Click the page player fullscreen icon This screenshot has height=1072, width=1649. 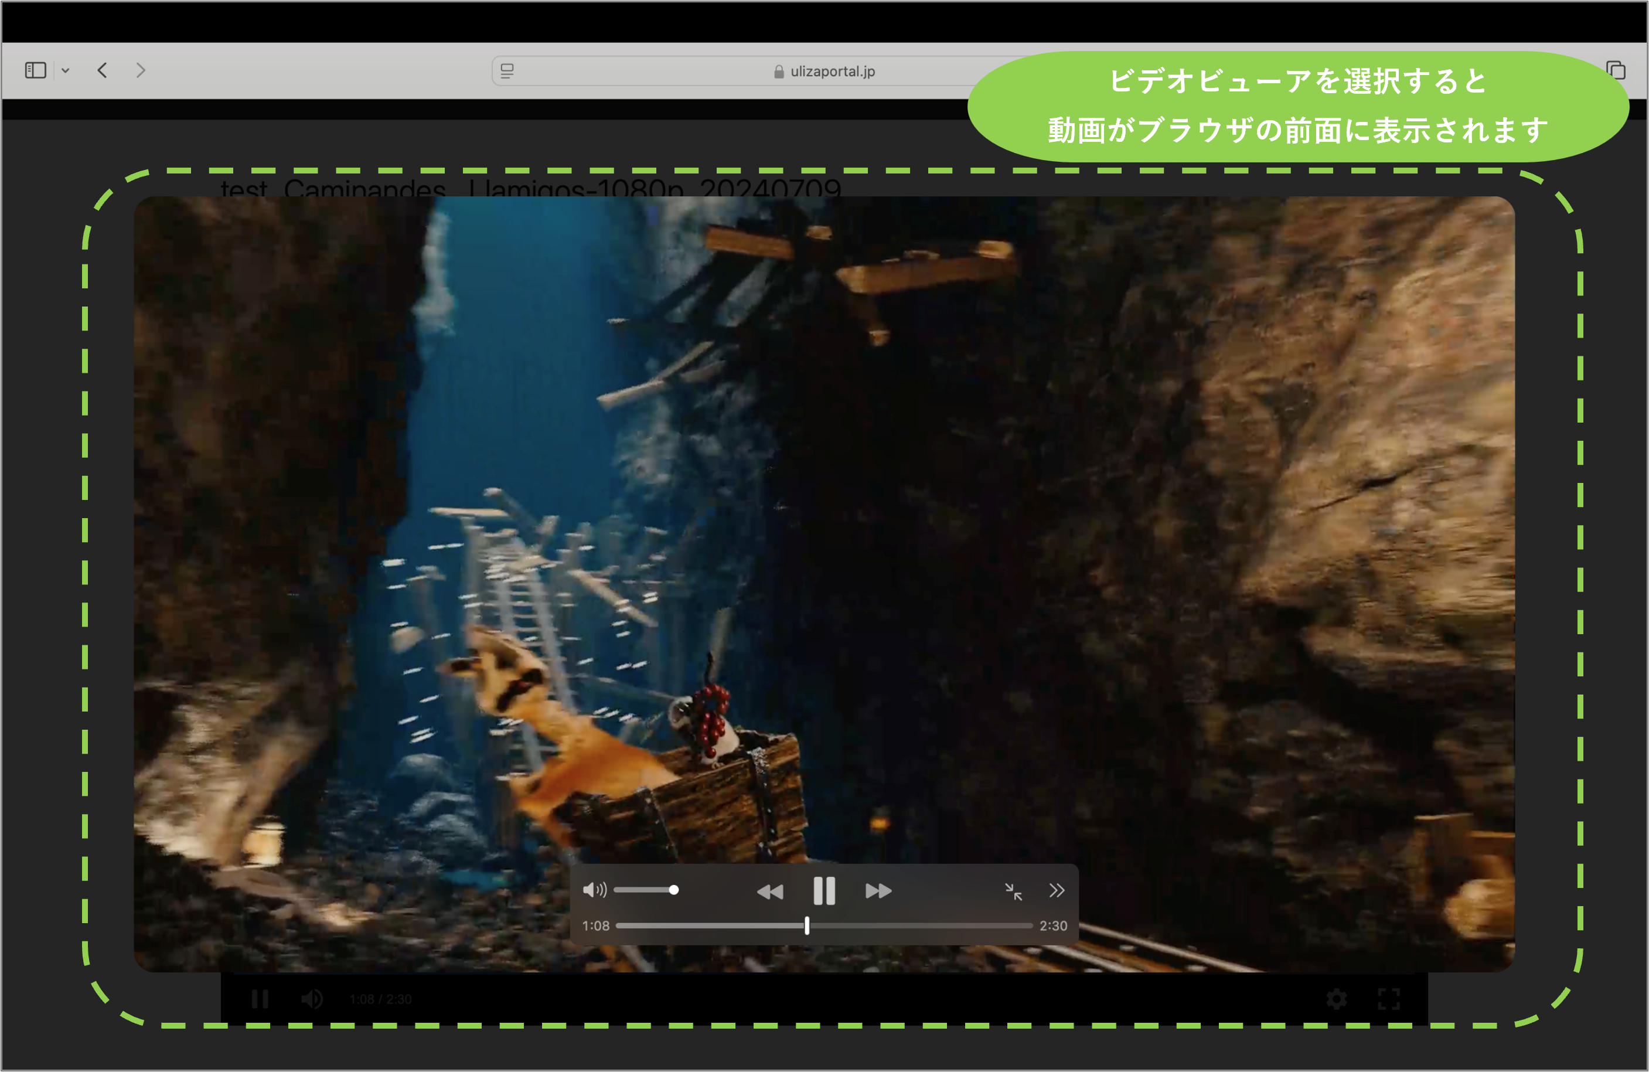click(x=1388, y=999)
